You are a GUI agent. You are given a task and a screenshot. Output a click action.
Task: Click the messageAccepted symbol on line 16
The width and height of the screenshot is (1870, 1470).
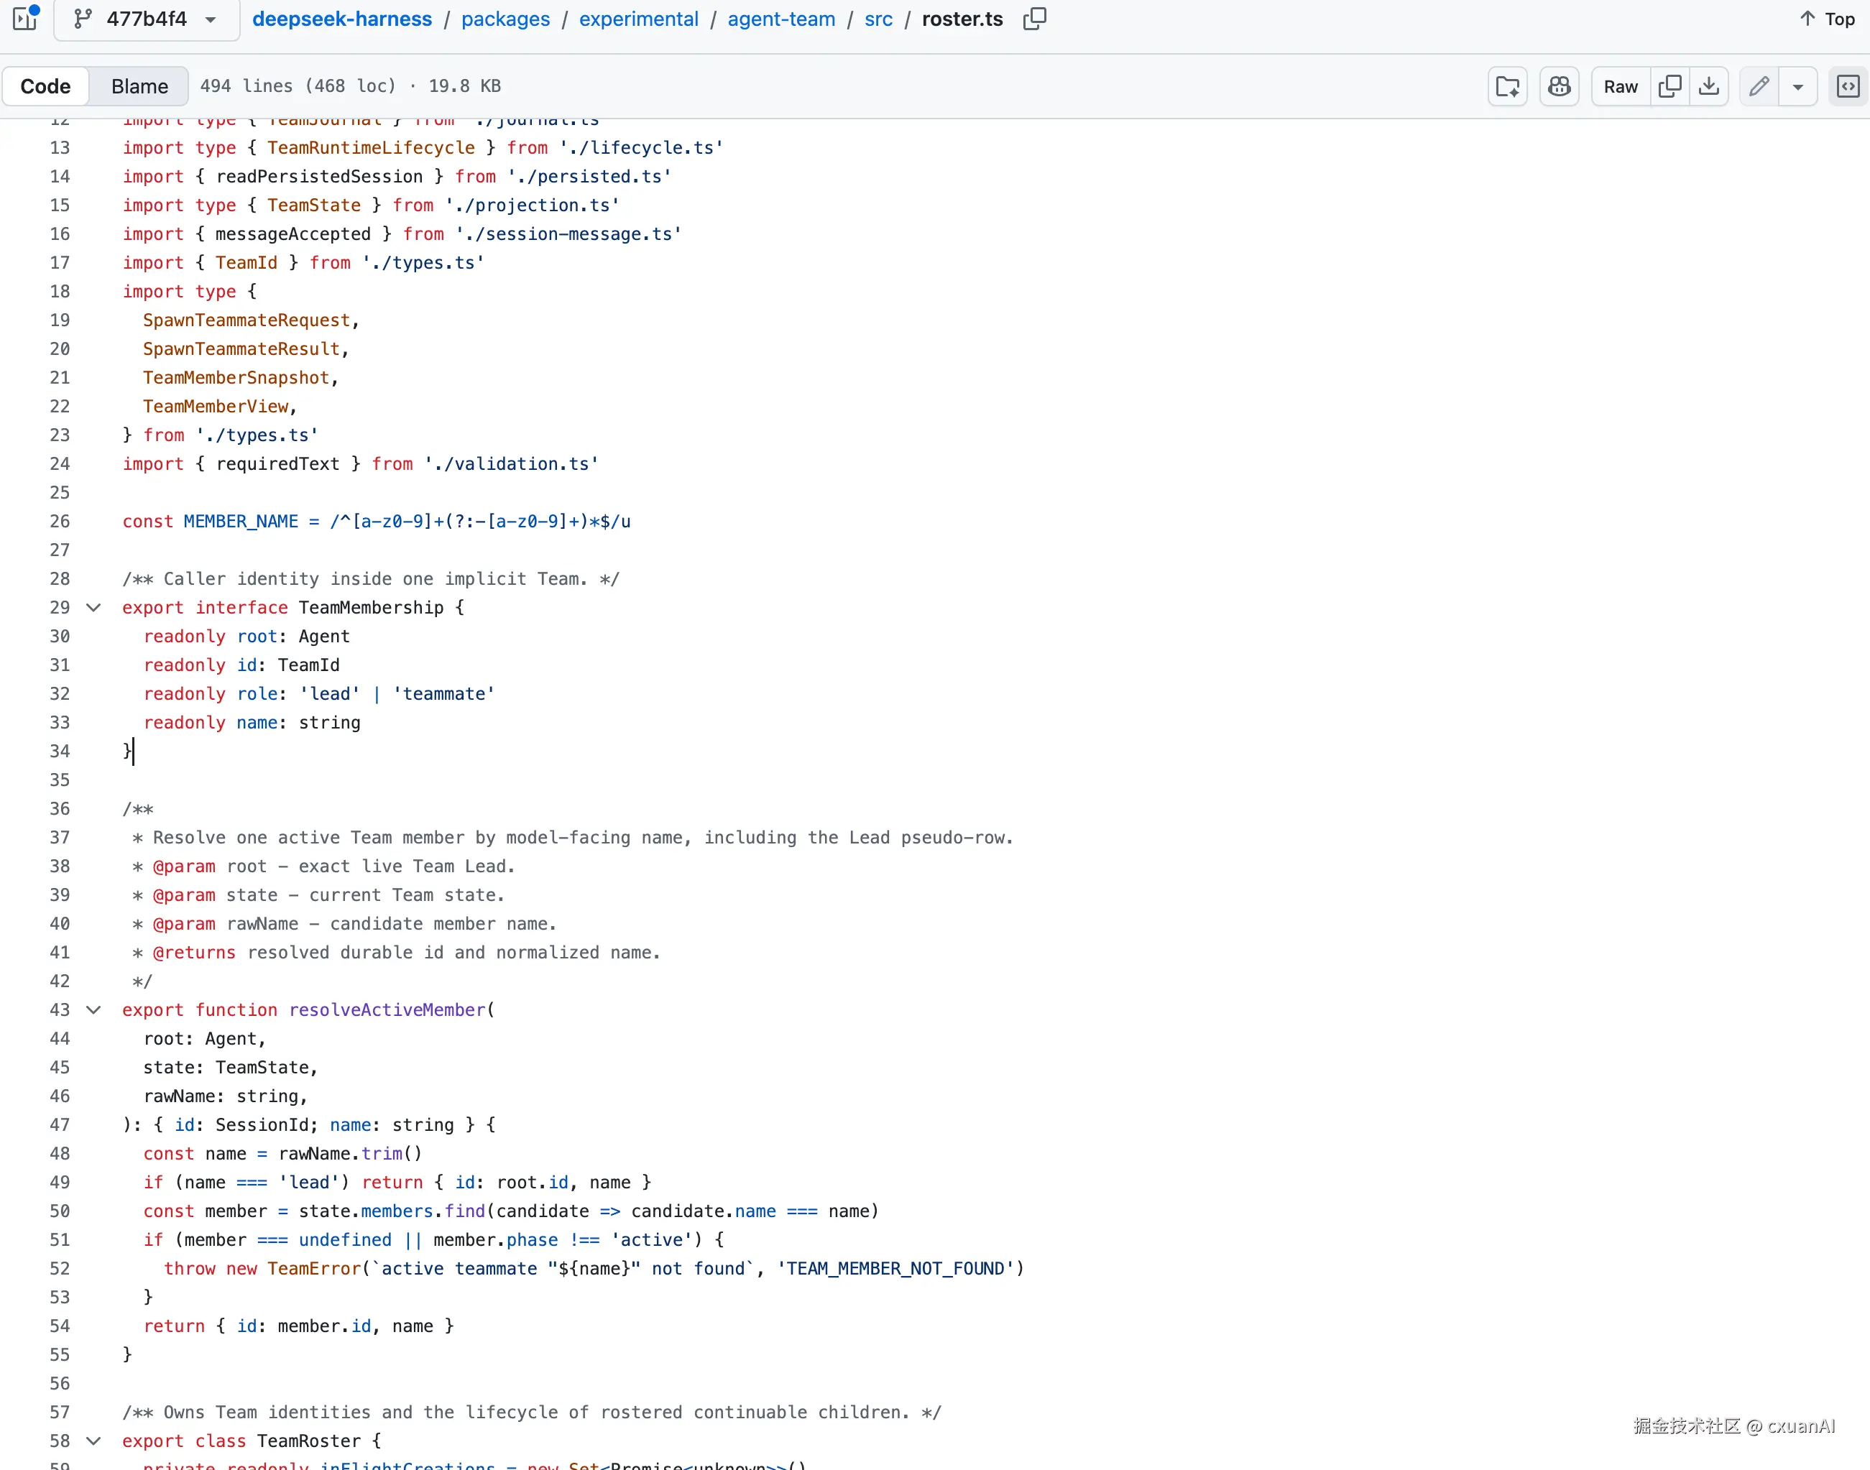293,234
